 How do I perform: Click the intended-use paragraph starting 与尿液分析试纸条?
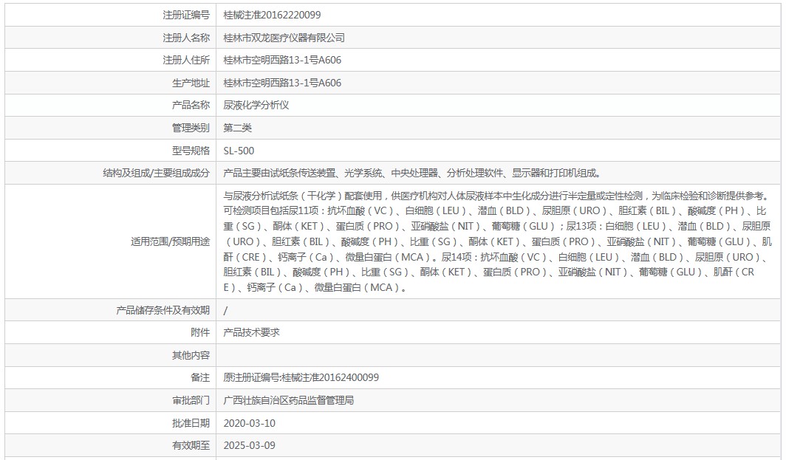point(497,241)
